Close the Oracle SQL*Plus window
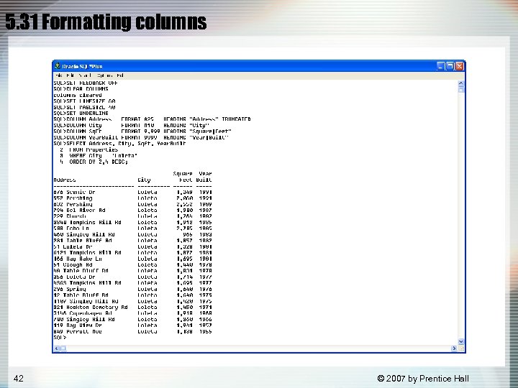The height and width of the screenshot is (388, 518). coord(459,66)
